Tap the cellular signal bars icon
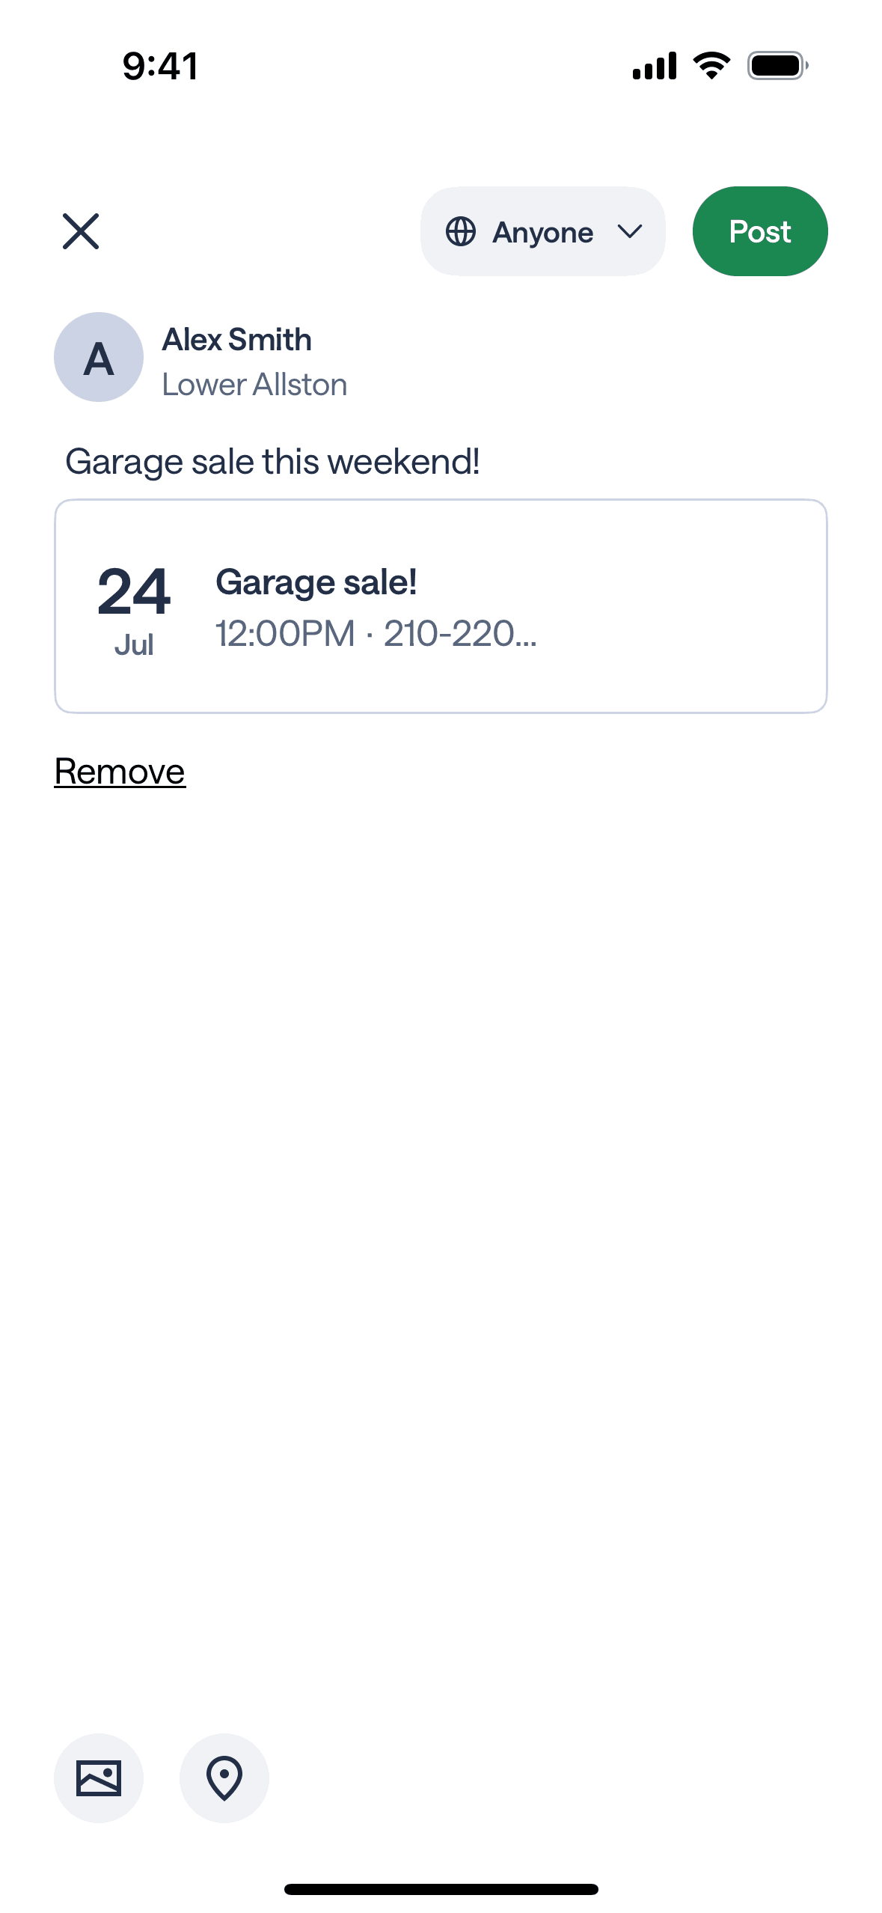This screenshot has width=882, height=1913. 654,66
